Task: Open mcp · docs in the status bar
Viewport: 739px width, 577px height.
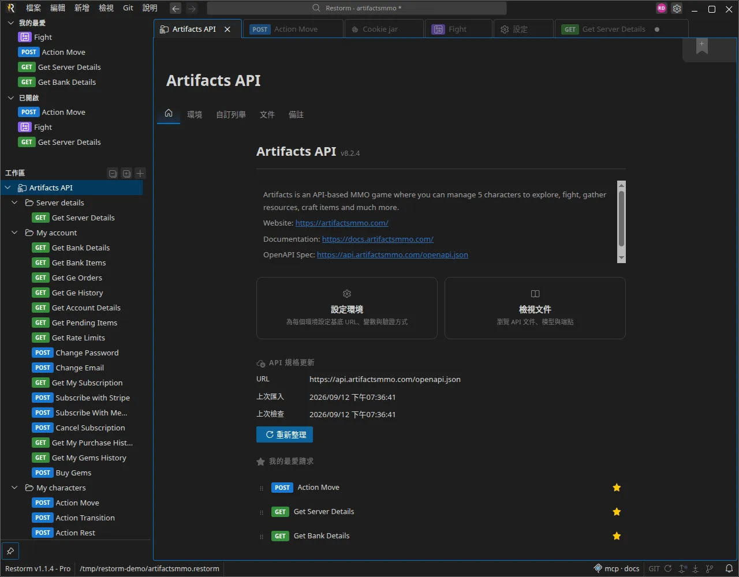Action: click(617, 568)
